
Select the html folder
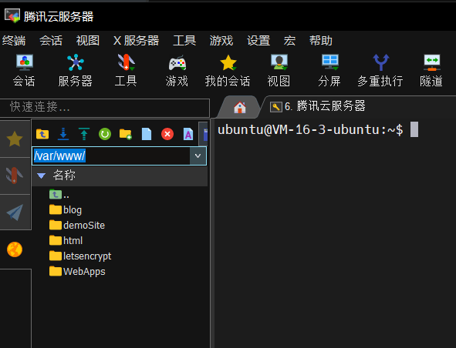coord(66,240)
